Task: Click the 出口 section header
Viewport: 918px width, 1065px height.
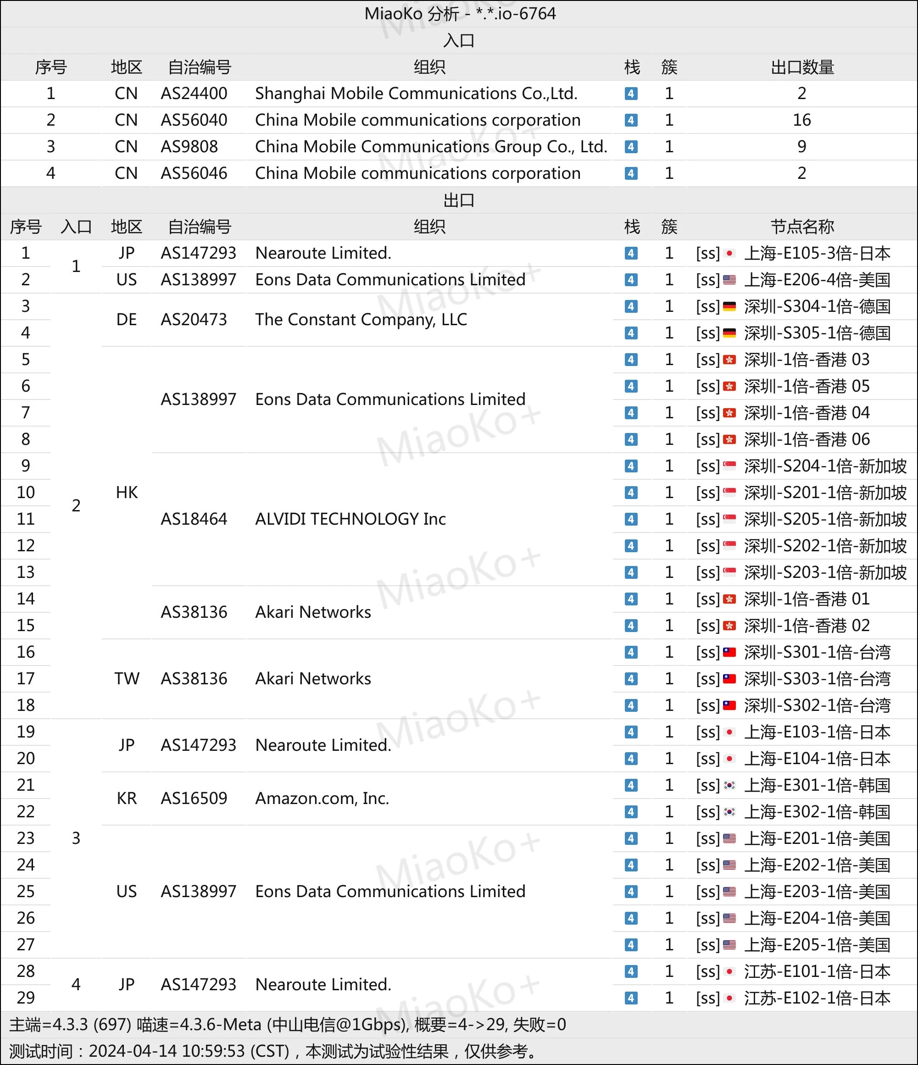Action: click(x=458, y=200)
